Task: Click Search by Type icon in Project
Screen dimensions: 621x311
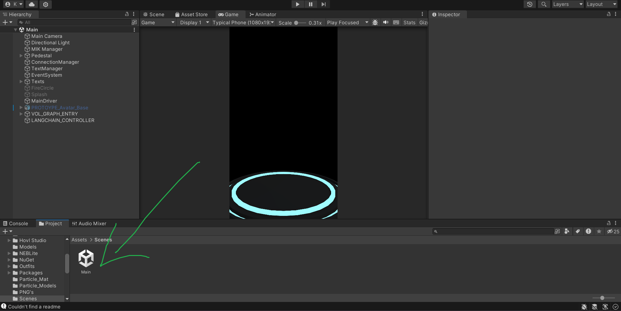Action: (567, 231)
